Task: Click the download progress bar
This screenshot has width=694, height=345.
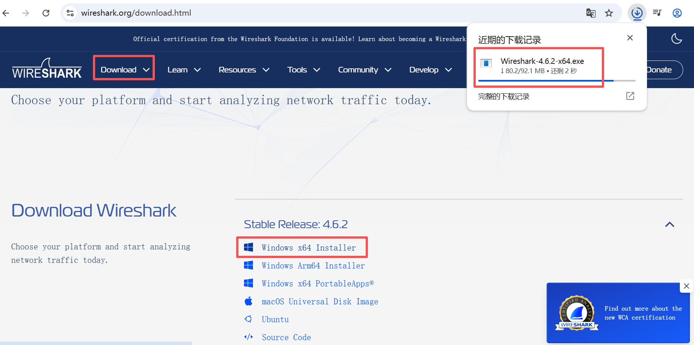Action: point(557,81)
